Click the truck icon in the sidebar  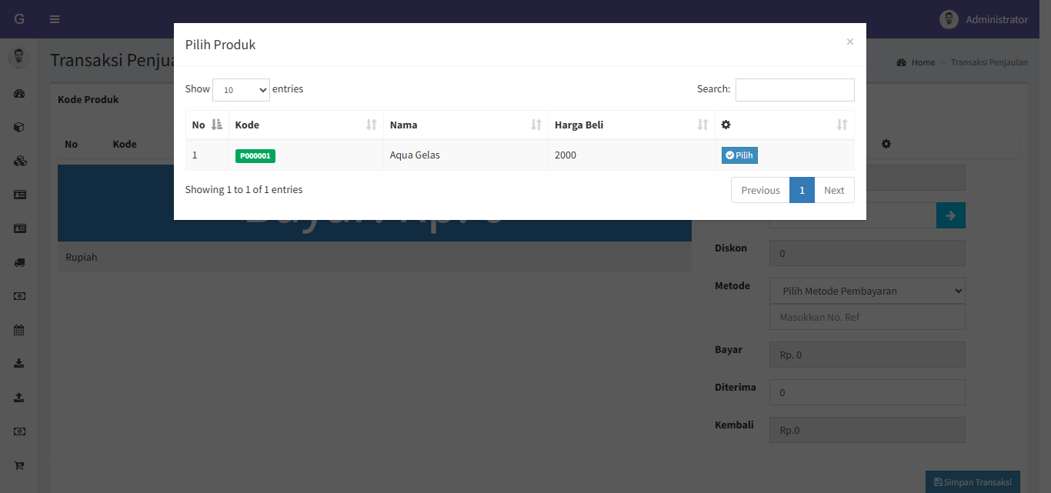click(x=19, y=262)
